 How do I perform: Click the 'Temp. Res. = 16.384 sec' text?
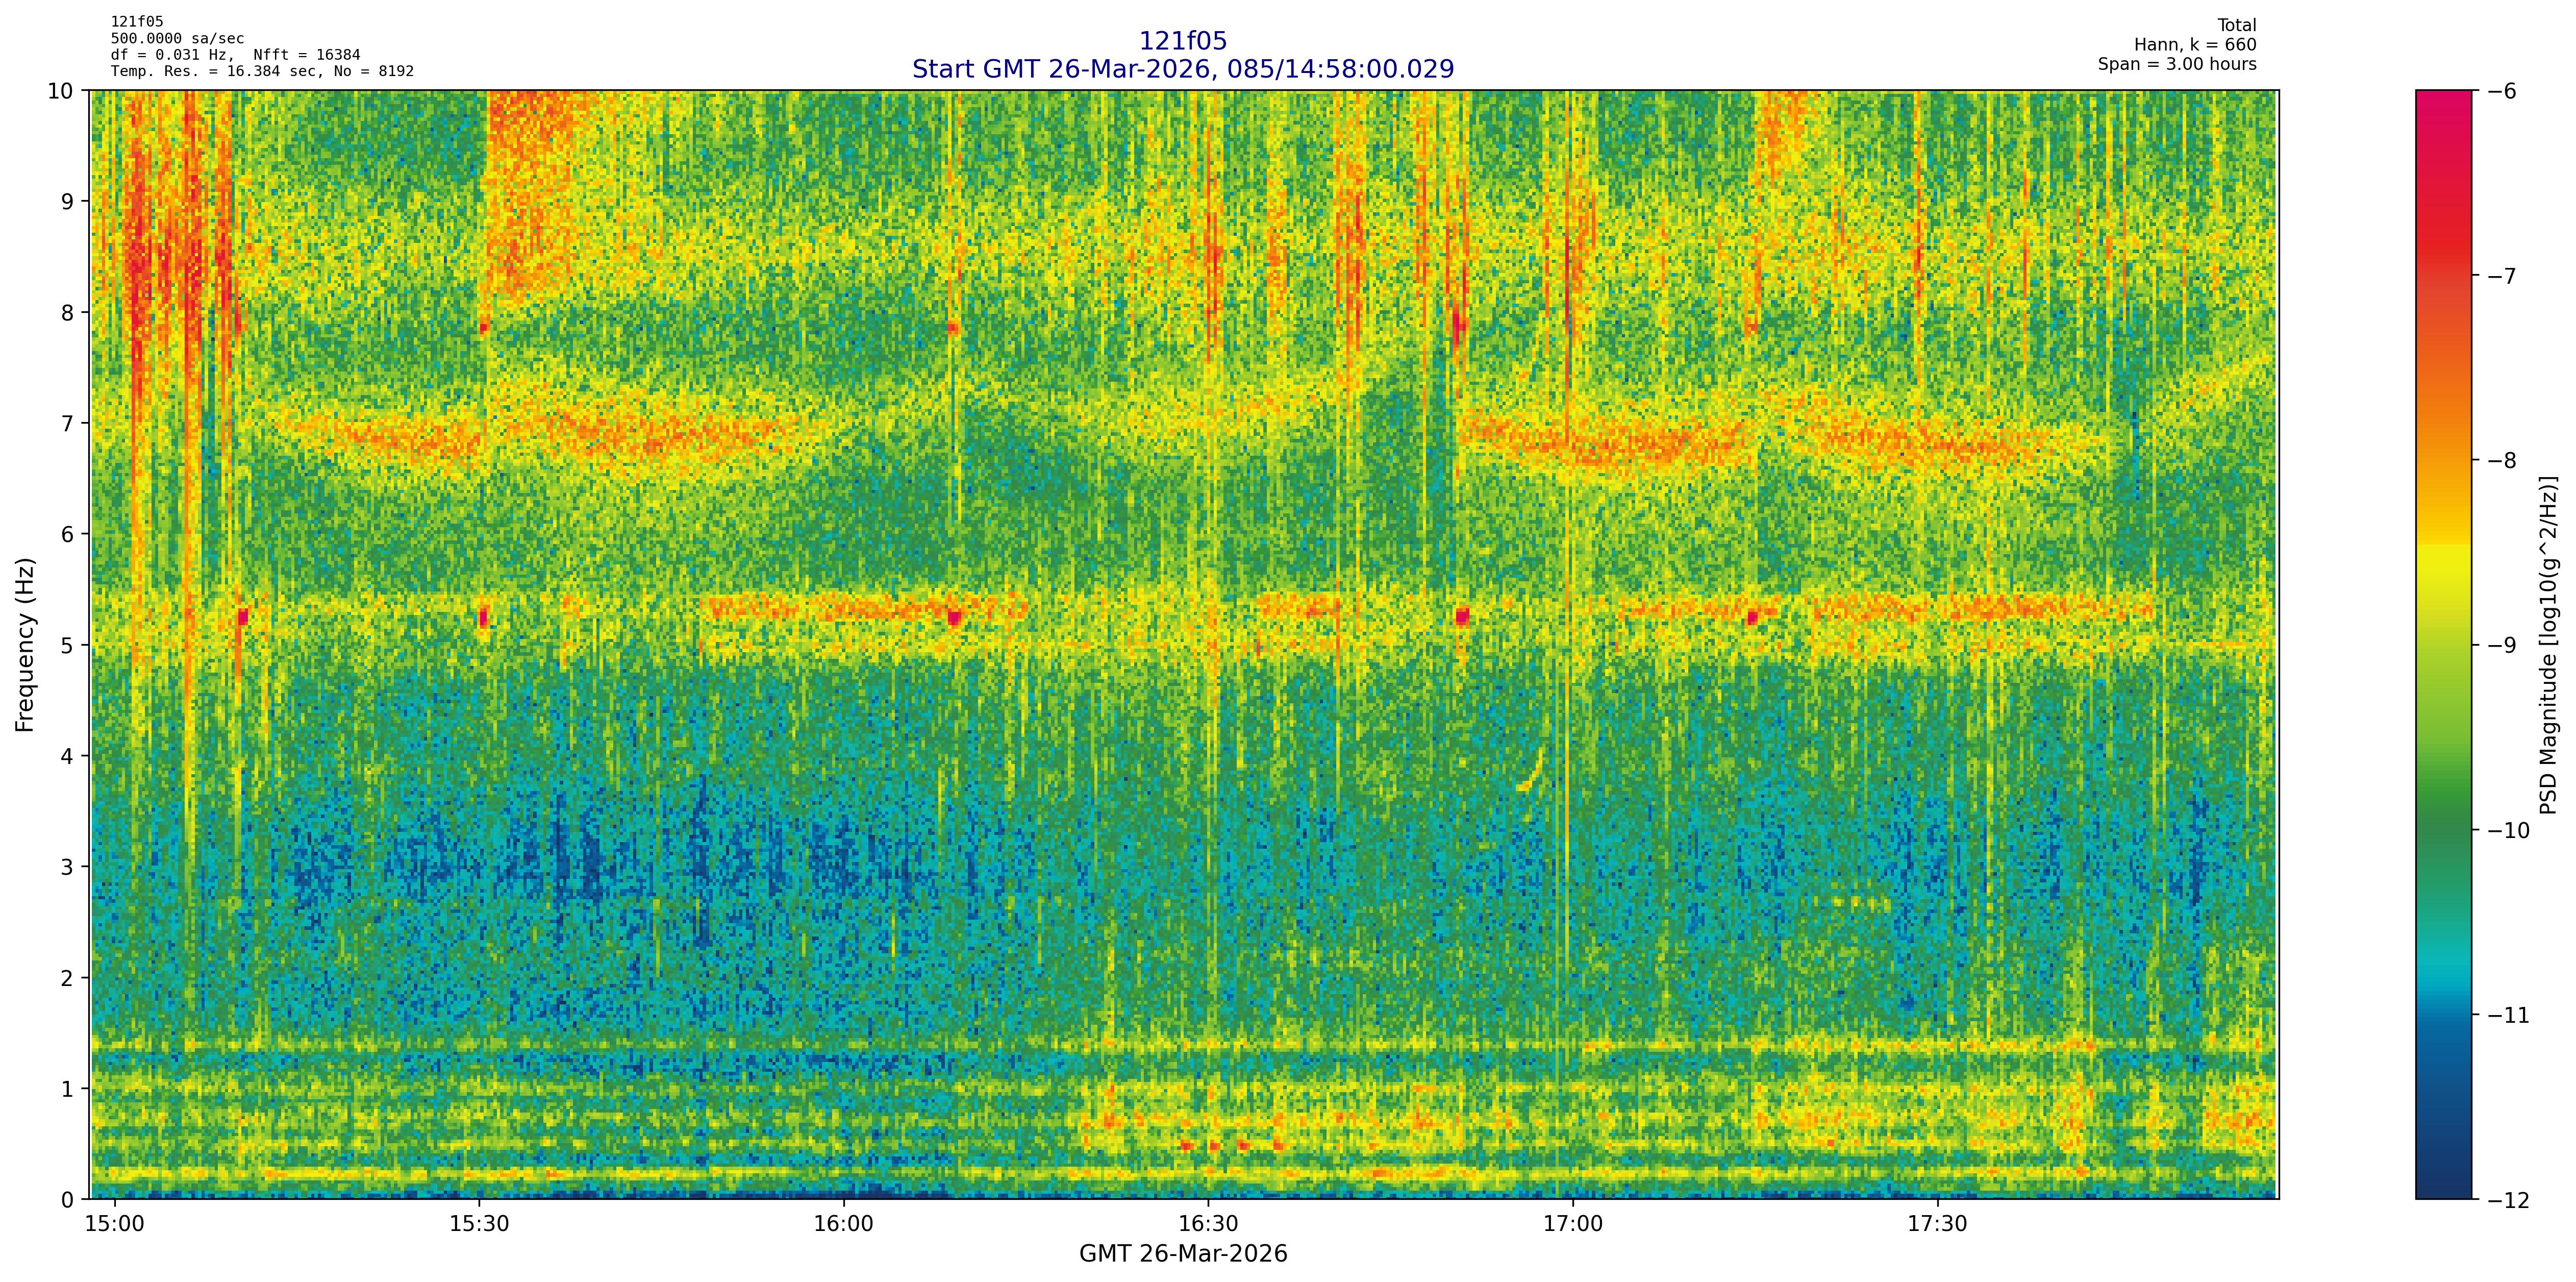point(215,71)
